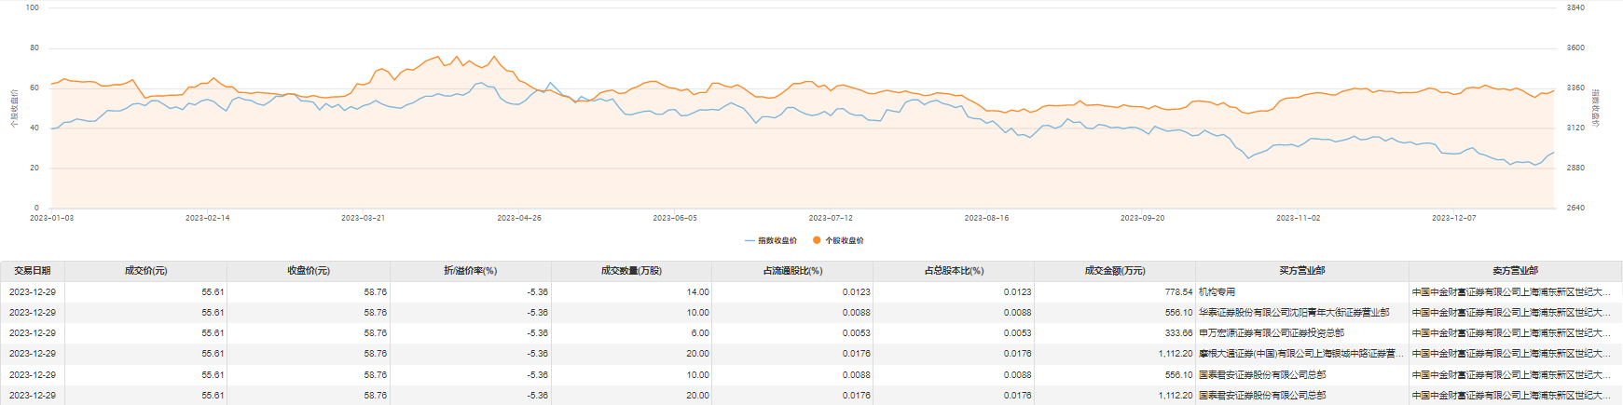
Task: Sort by the 收盘价(元) column header
Action: click(x=309, y=271)
